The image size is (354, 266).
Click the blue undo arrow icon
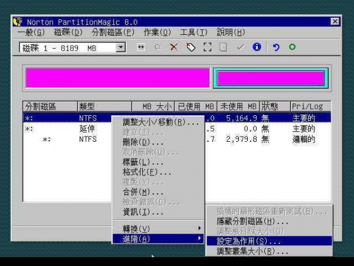[276, 47]
